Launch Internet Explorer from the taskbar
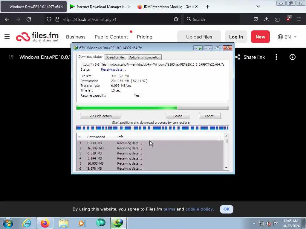This screenshot has width=306, height=229. 27,223
